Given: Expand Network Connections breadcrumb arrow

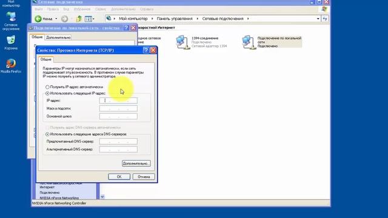Looking at the screenshot, I should pyautogui.click(x=248, y=19).
